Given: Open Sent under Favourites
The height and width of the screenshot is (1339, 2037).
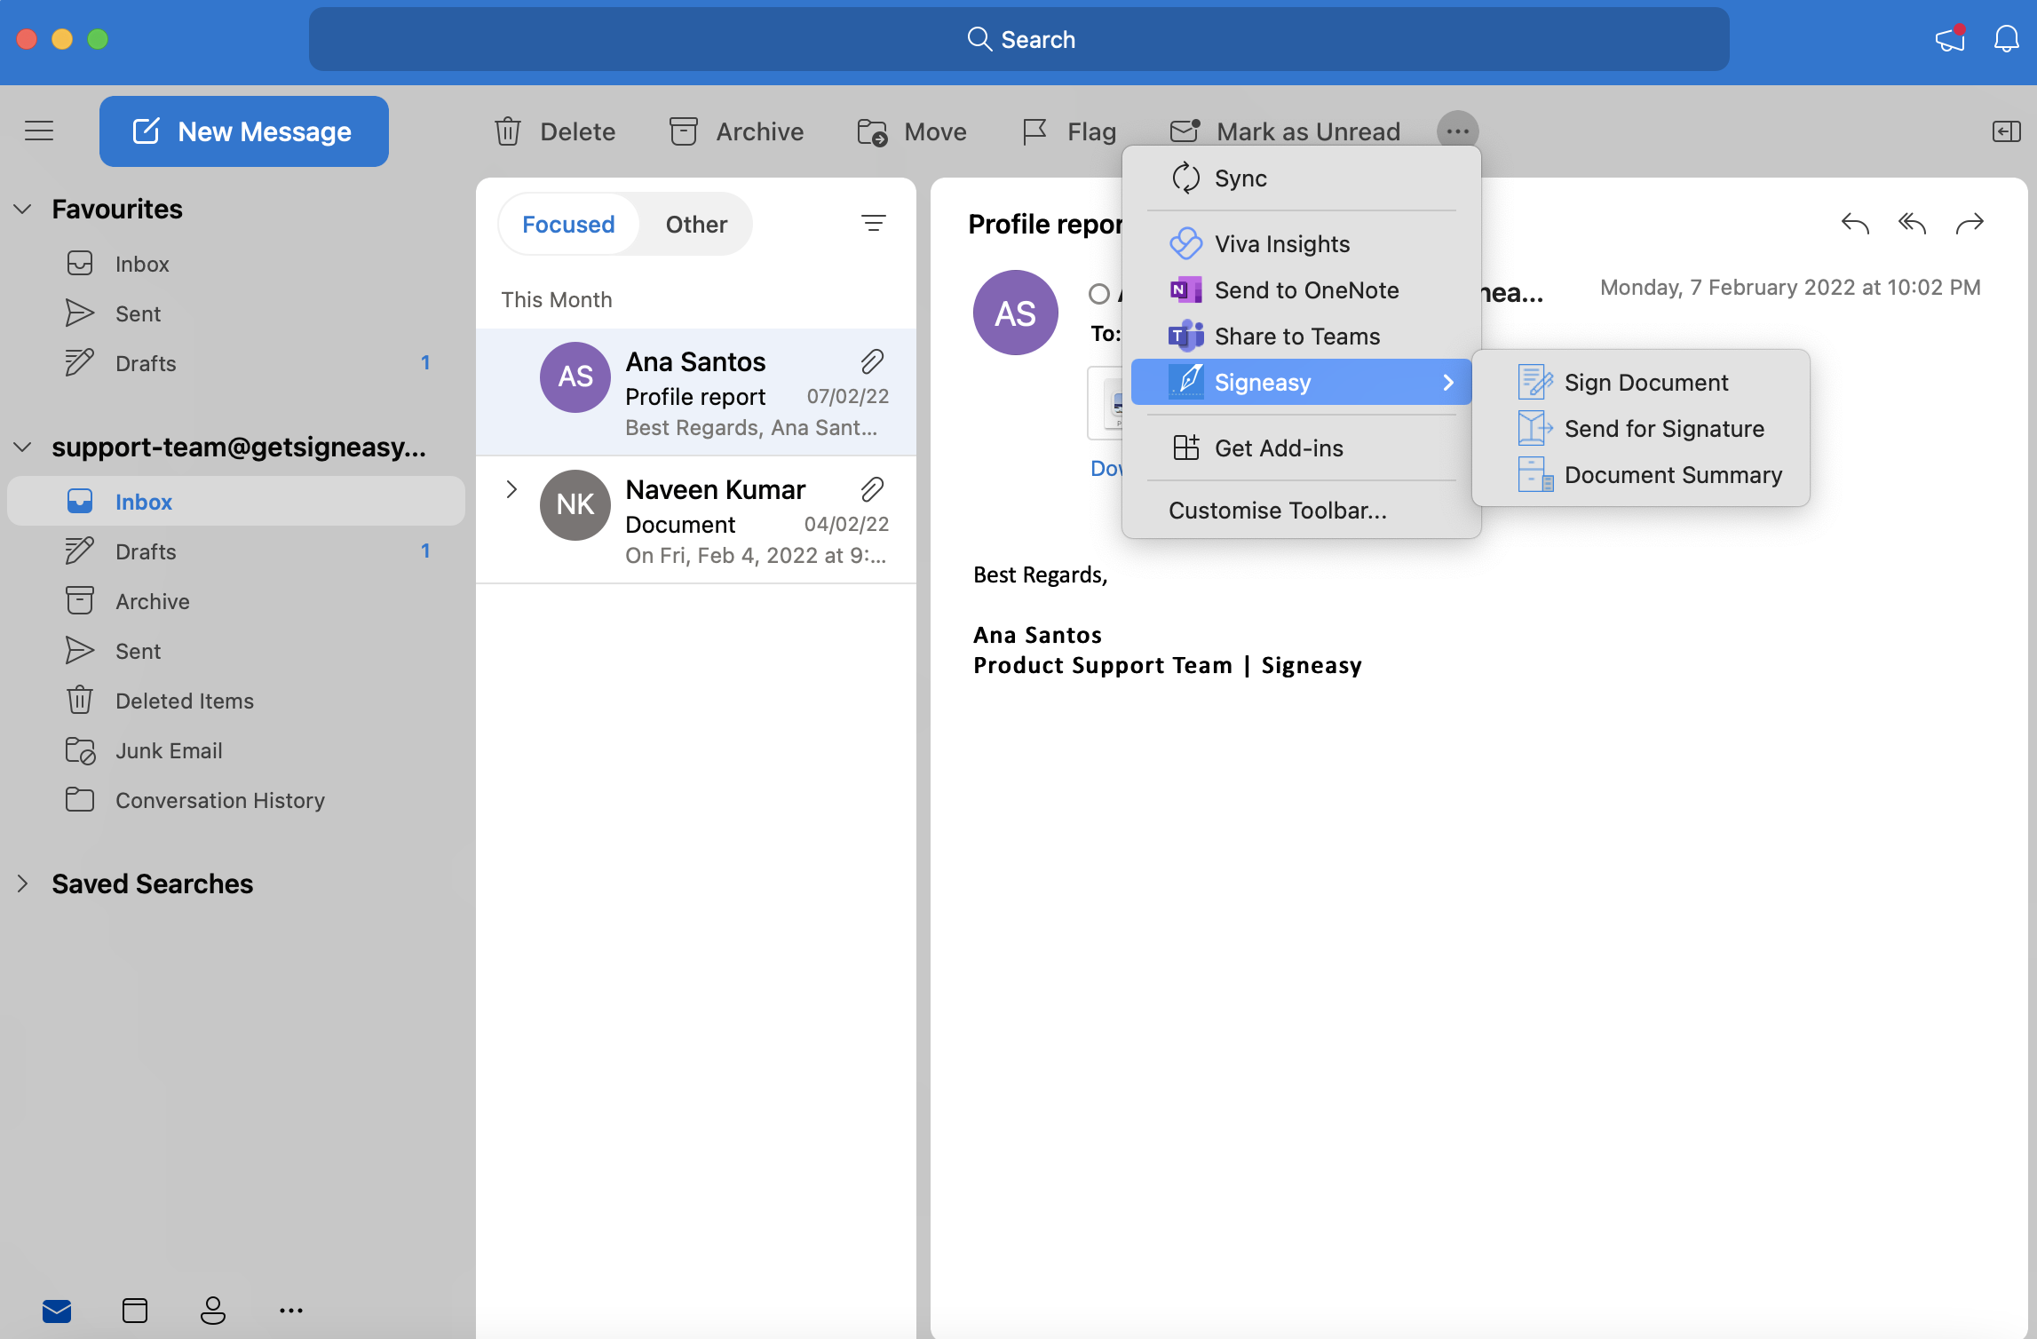Looking at the screenshot, I should click(236, 313).
